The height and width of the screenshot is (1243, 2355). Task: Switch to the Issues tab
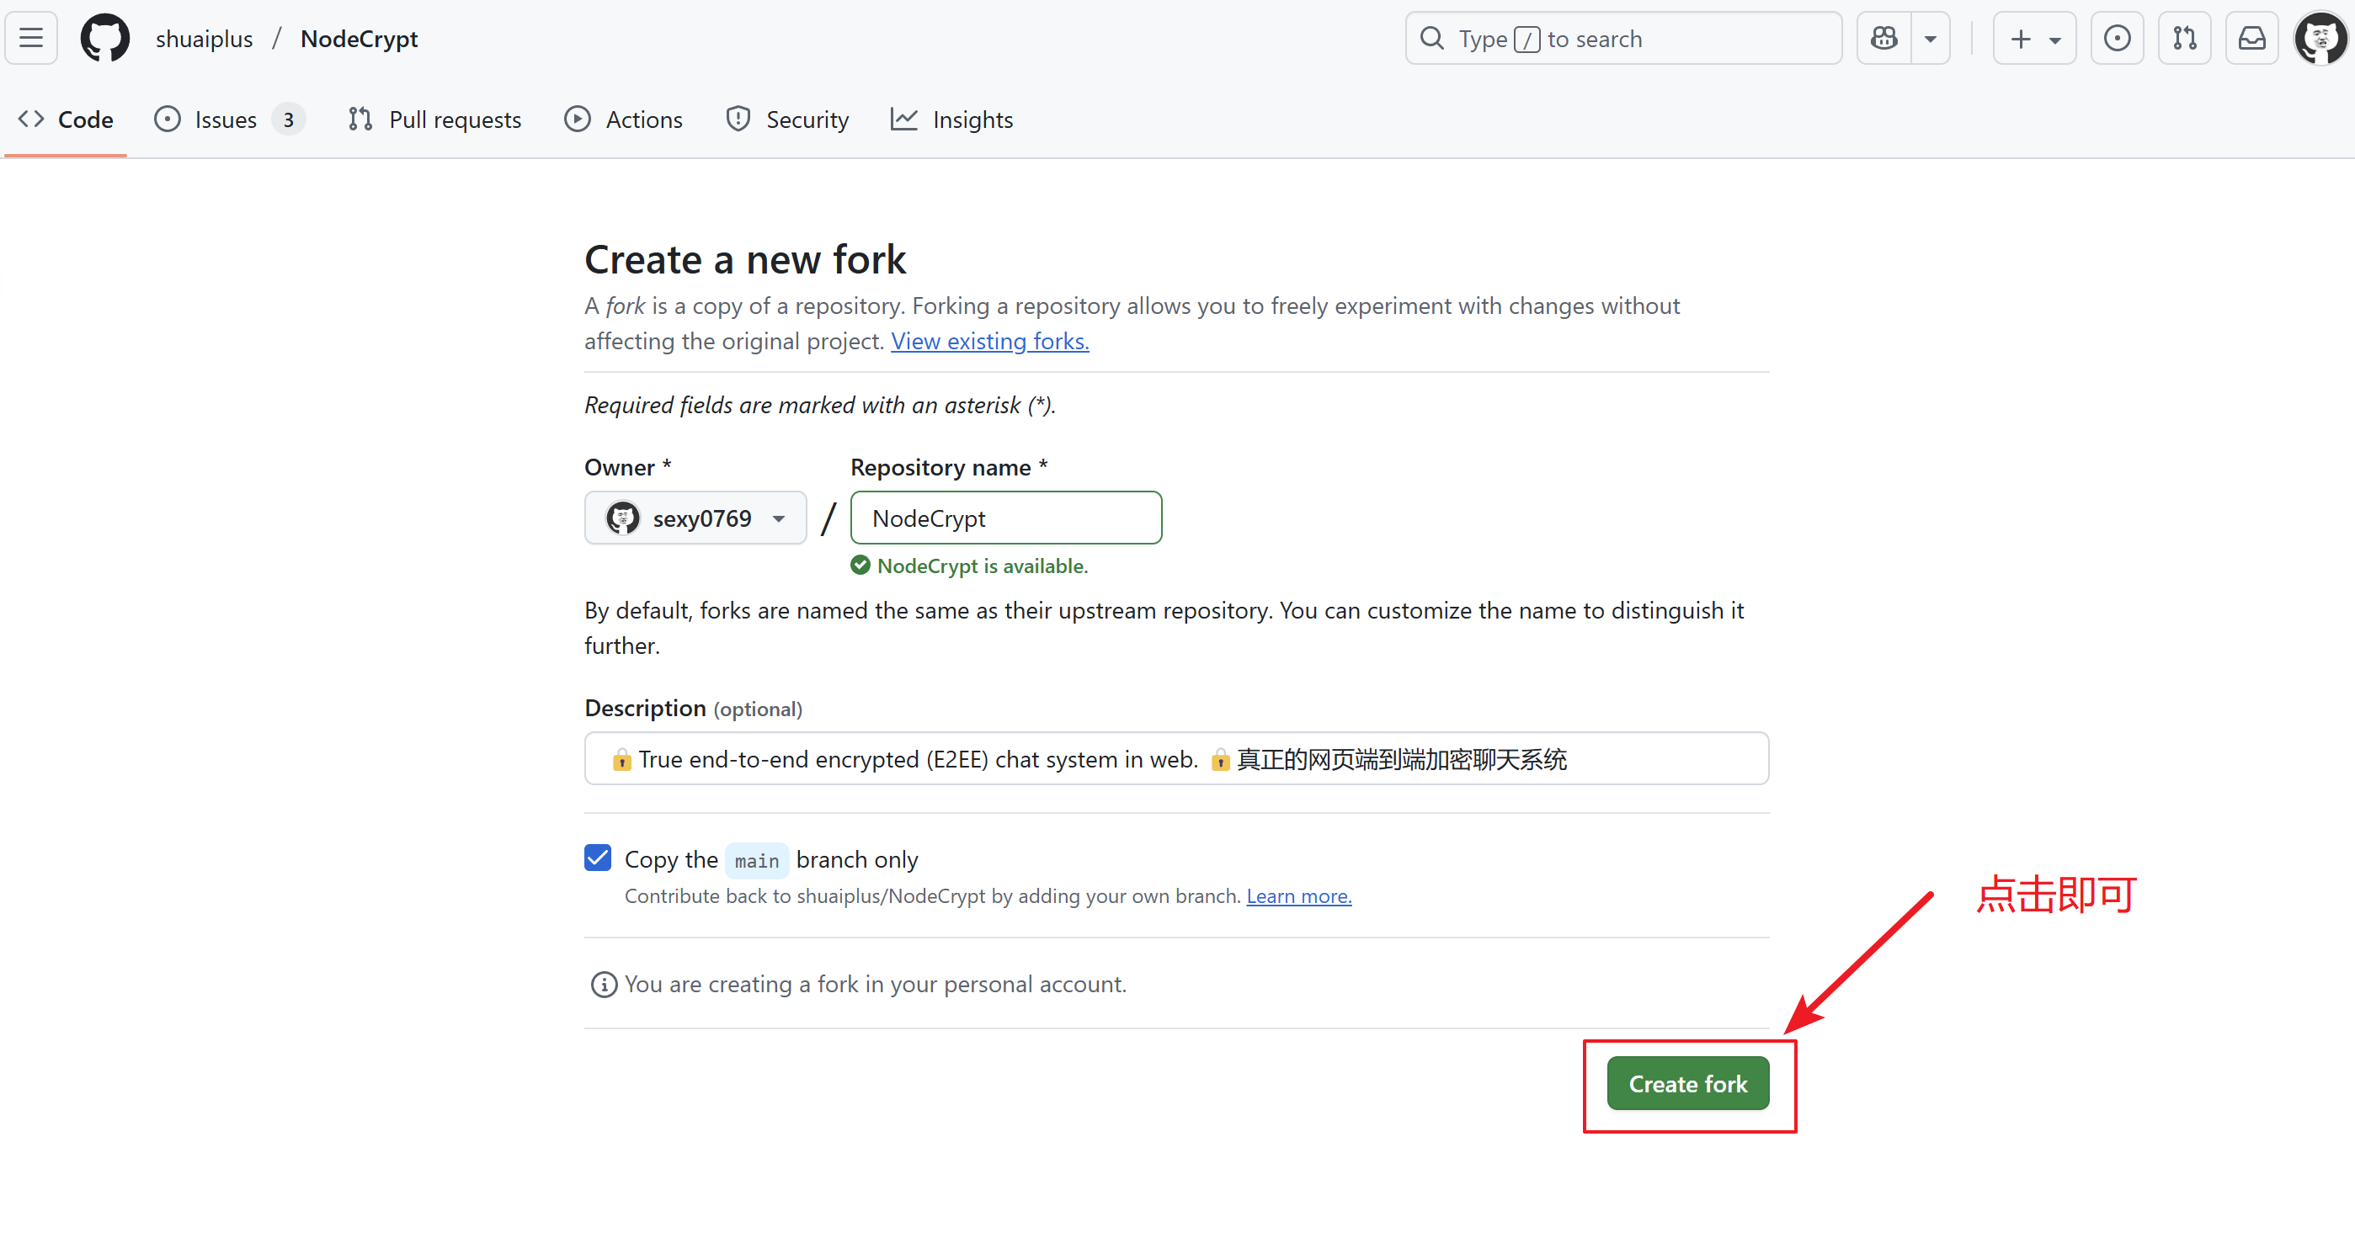point(226,120)
